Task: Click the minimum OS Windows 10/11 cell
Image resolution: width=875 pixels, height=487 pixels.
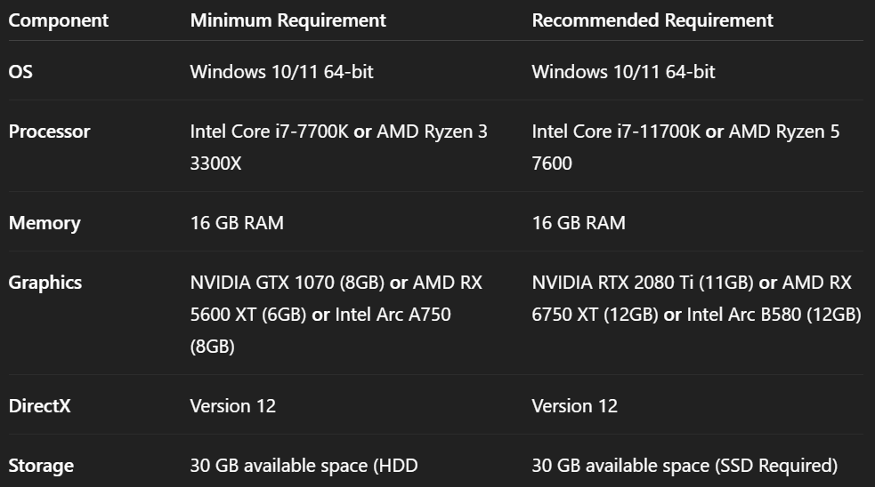Action: (281, 72)
